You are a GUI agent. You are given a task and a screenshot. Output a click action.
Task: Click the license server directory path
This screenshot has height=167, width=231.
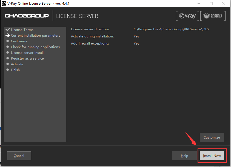pos(171,29)
